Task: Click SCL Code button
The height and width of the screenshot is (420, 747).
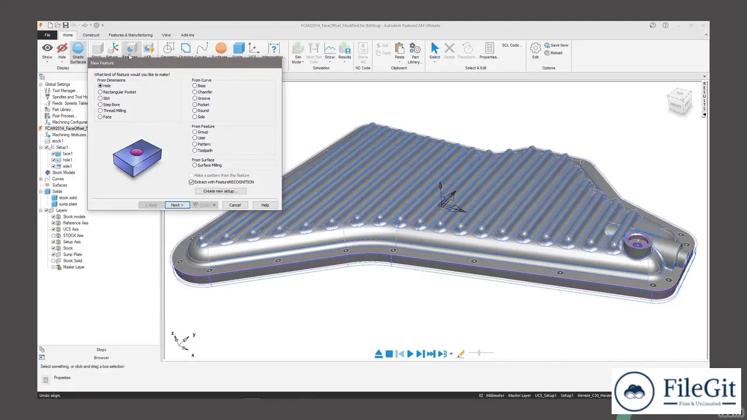Action: (x=512, y=45)
